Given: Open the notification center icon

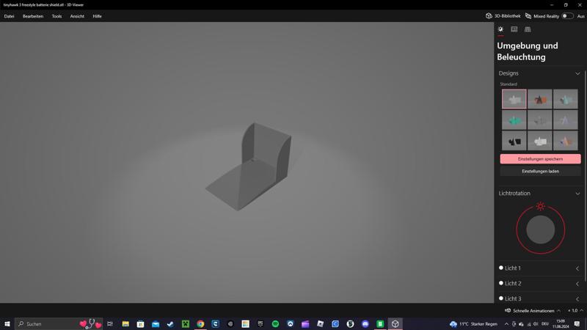Looking at the screenshot, I should [577, 324].
